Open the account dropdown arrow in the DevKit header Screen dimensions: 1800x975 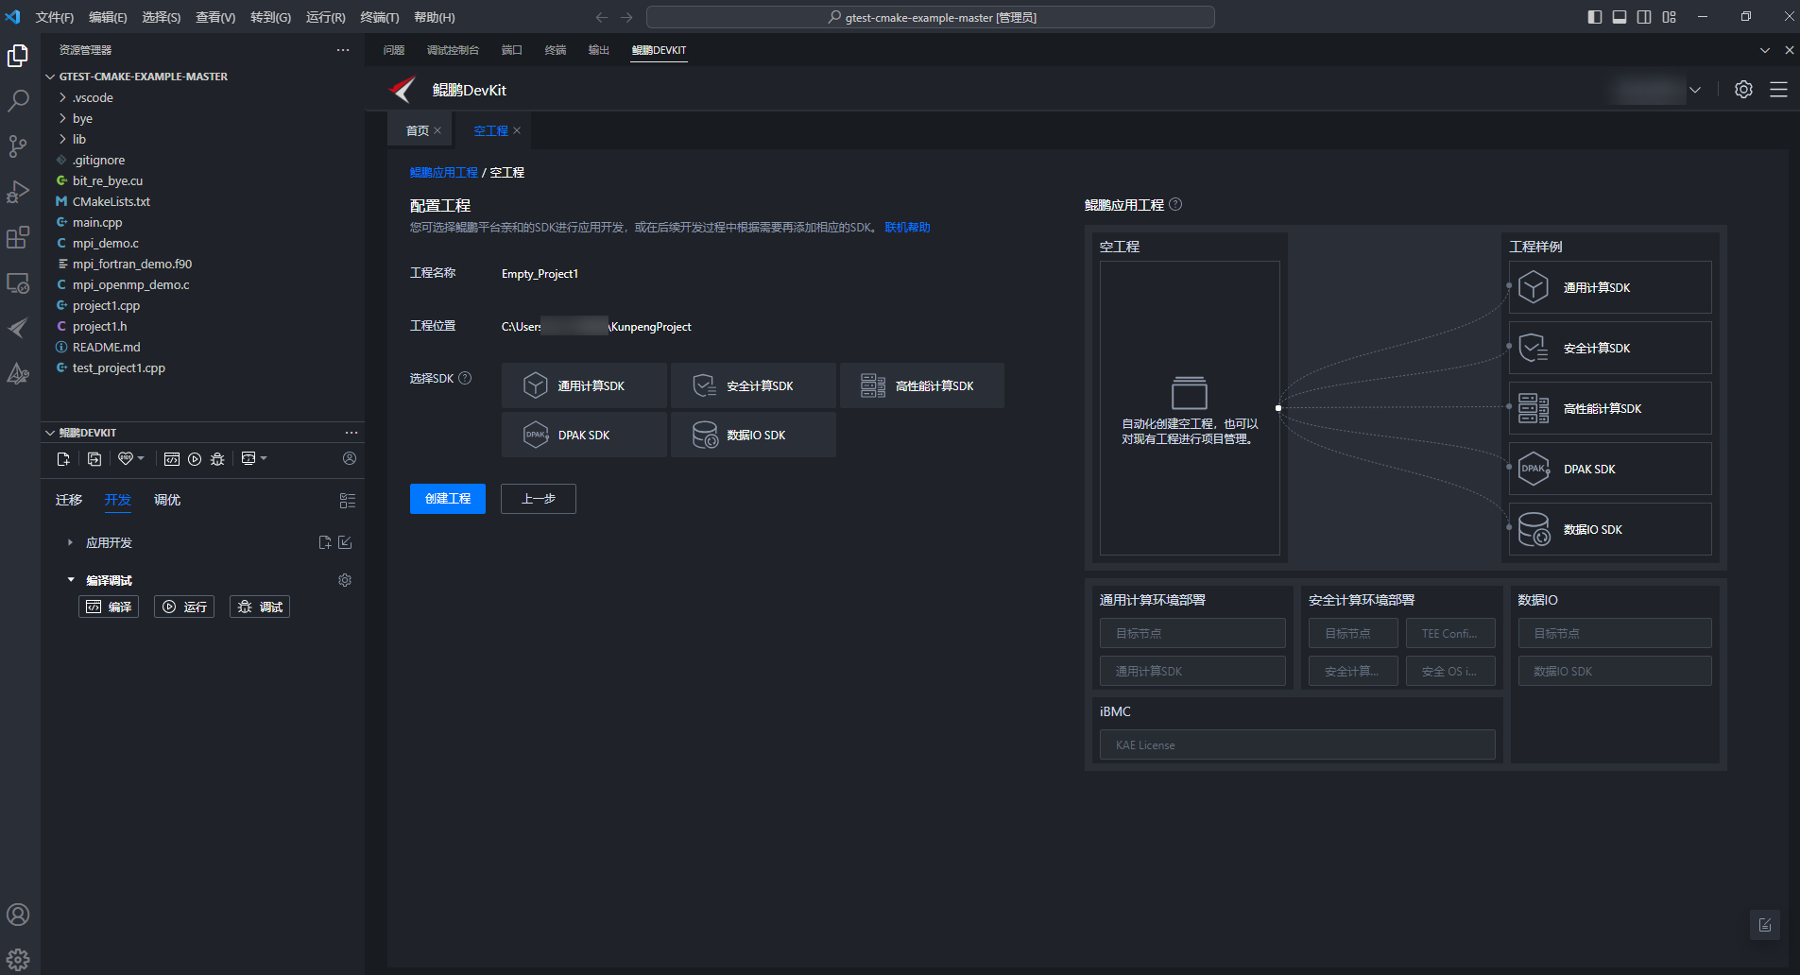[x=1695, y=90]
